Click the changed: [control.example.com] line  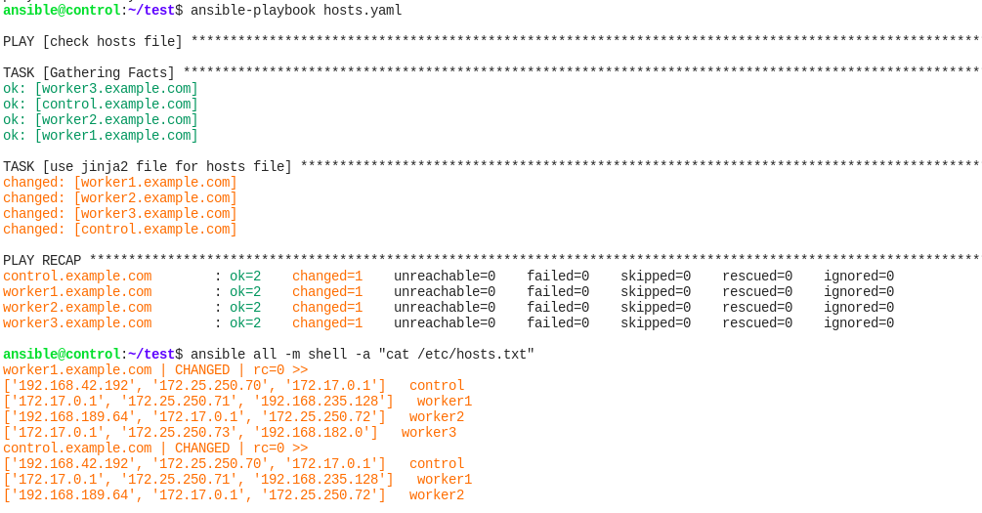coord(119,230)
